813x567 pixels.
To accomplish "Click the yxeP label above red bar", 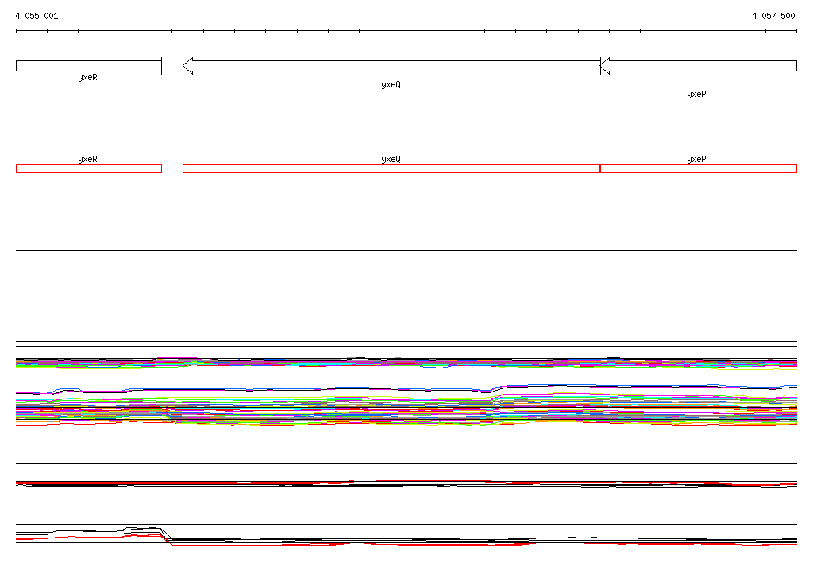I will click(696, 160).
